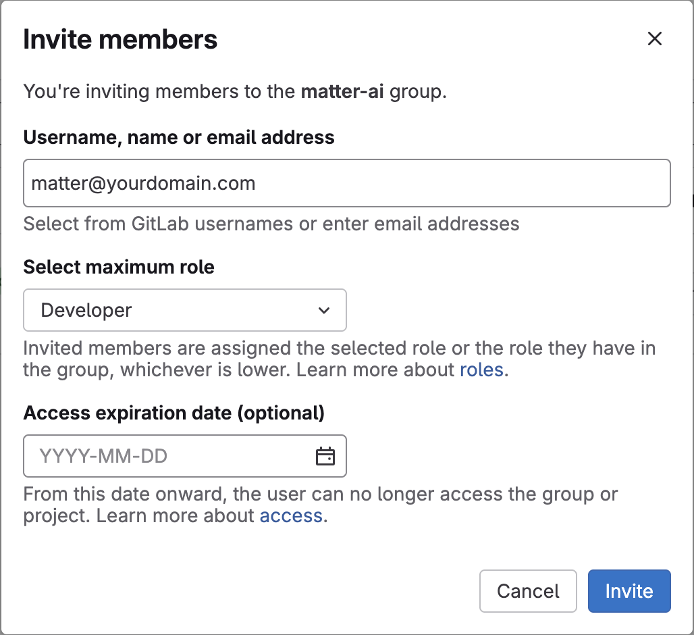Click the Select from GitLab usernames hint

(271, 224)
